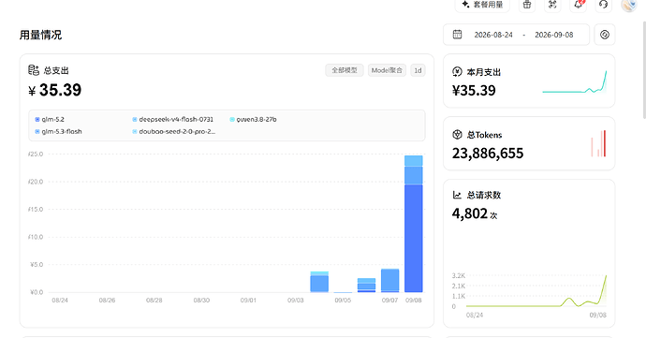Viewport: 646px width, 338px height.
Task: Open customer support headset icon
Action: tap(604, 5)
